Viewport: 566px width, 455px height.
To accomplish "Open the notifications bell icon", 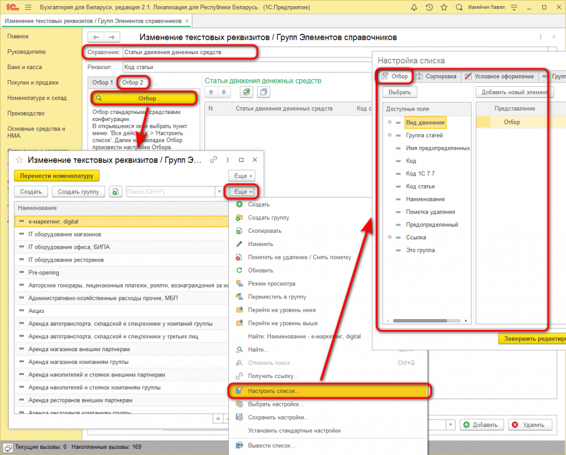I will tap(414, 7).
